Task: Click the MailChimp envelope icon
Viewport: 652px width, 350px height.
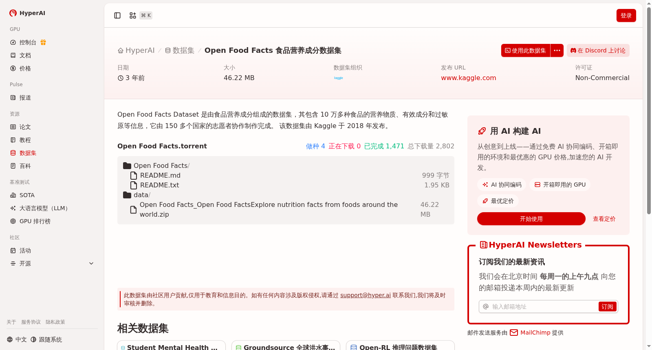Action: pyautogui.click(x=514, y=333)
